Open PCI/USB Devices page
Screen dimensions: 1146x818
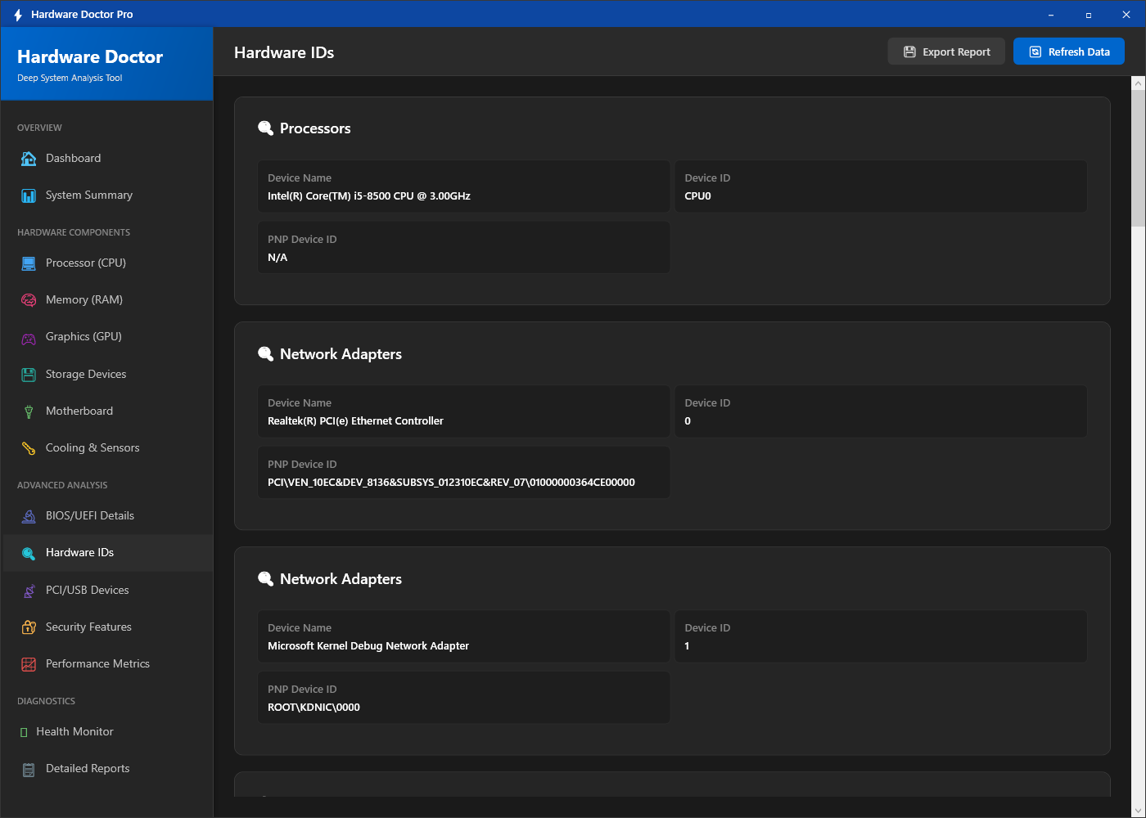point(108,590)
